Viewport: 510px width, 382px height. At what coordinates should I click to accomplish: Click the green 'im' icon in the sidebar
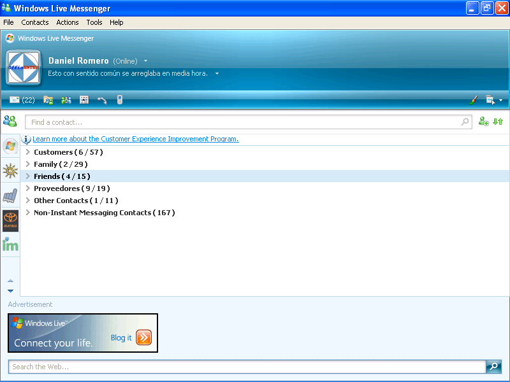tap(10, 244)
